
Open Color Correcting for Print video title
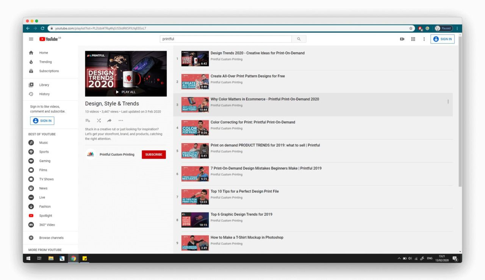click(x=253, y=122)
